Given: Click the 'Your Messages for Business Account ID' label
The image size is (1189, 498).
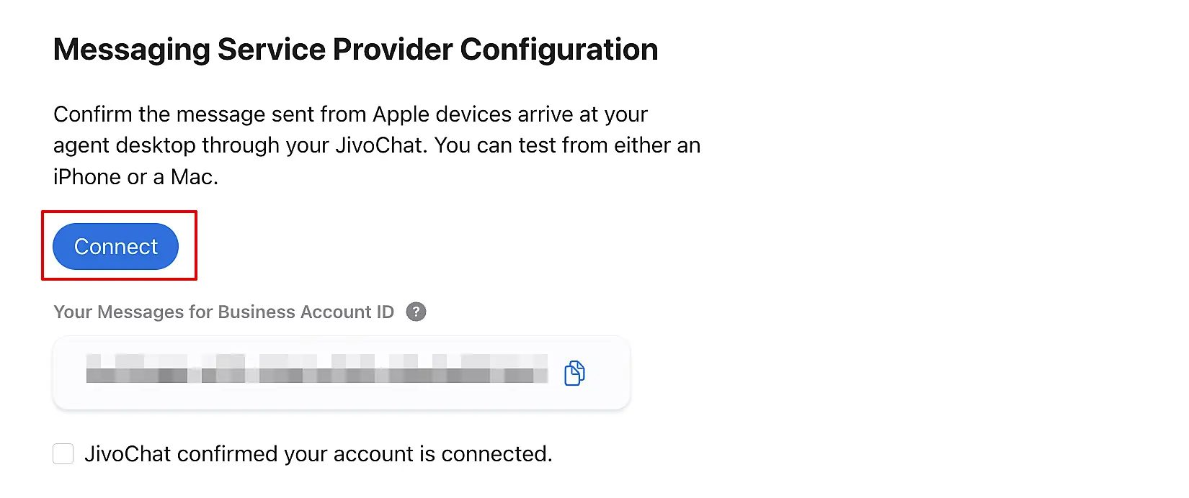Looking at the screenshot, I should 223,312.
